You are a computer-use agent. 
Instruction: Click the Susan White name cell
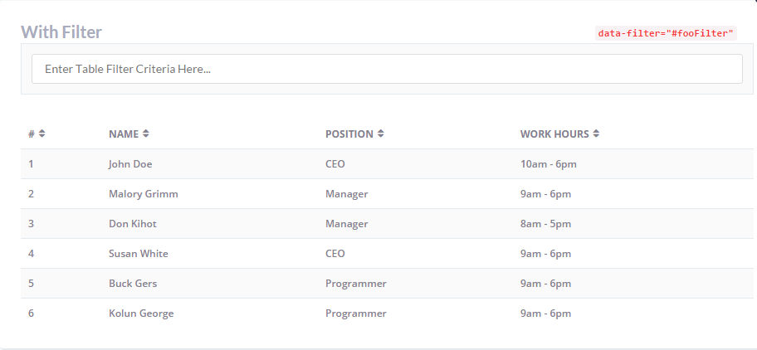click(x=138, y=254)
